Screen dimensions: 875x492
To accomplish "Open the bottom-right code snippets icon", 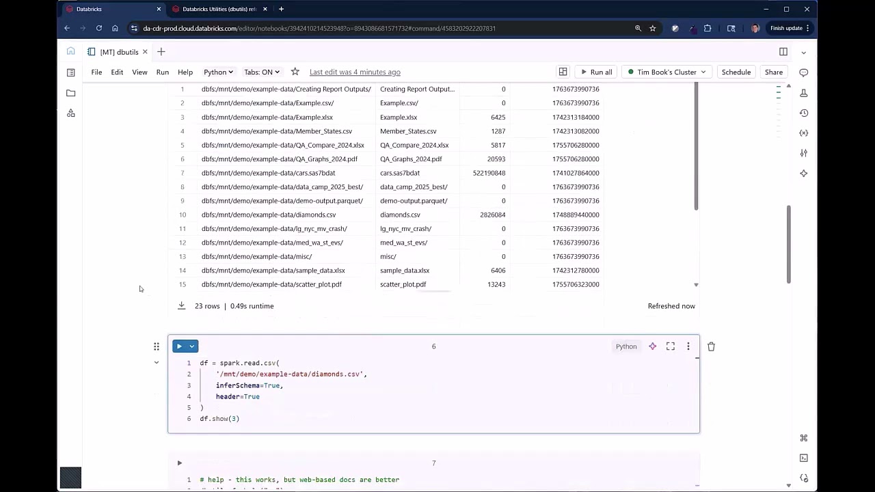I will click(x=804, y=478).
